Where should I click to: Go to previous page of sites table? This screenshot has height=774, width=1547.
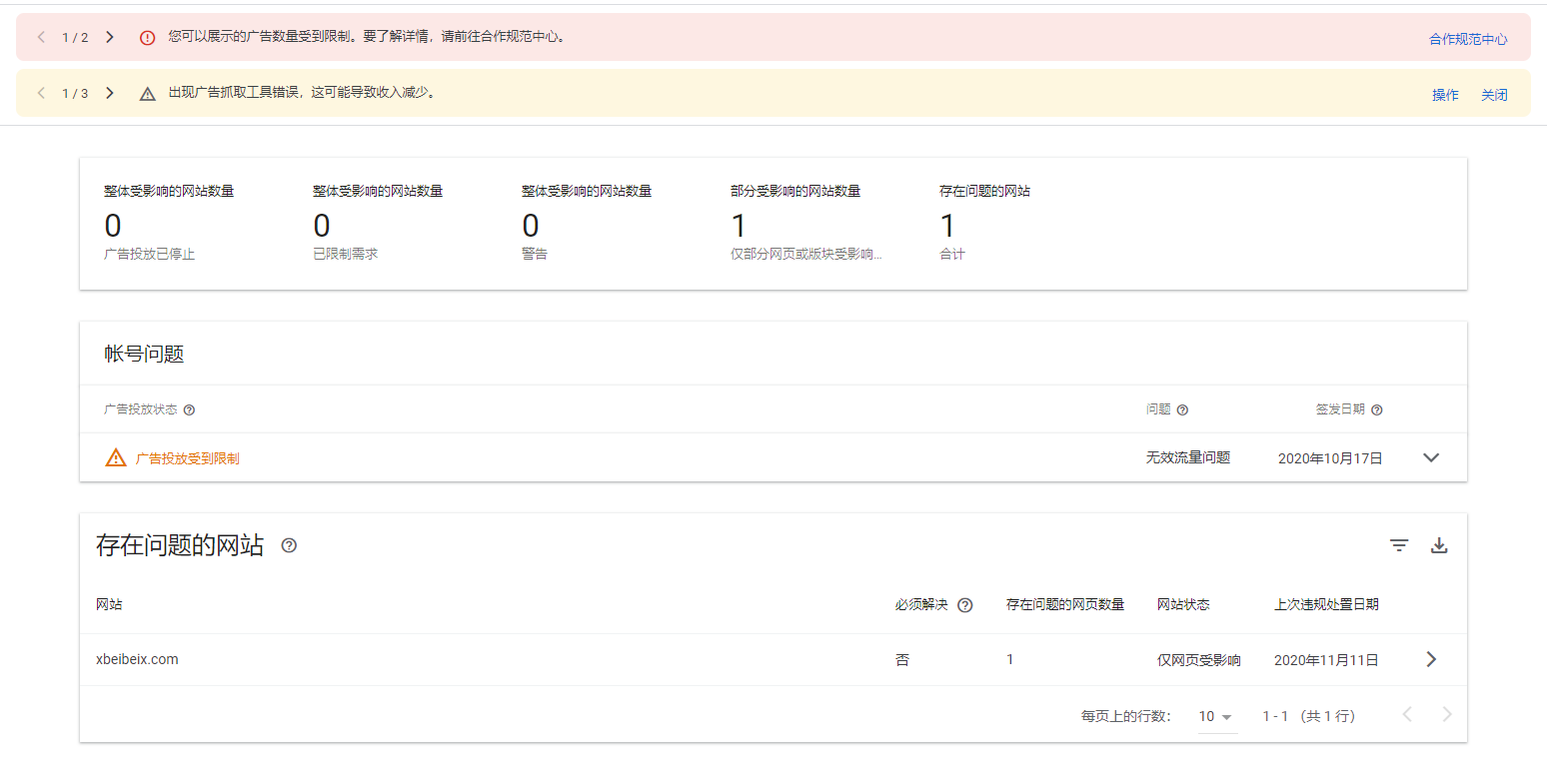click(x=1407, y=714)
